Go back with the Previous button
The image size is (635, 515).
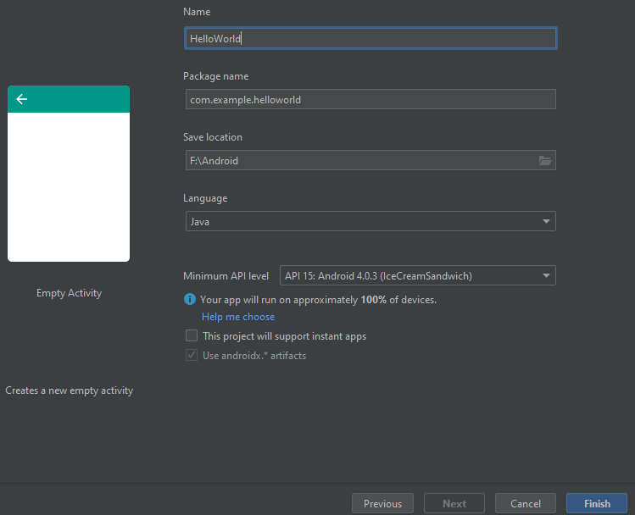(382, 503)
